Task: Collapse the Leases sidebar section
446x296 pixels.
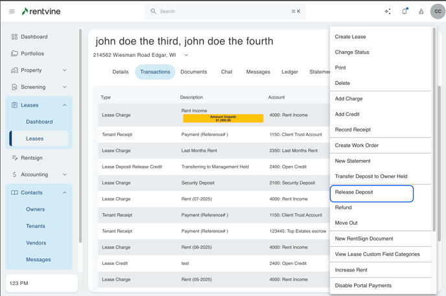Action: click(64, 105)
